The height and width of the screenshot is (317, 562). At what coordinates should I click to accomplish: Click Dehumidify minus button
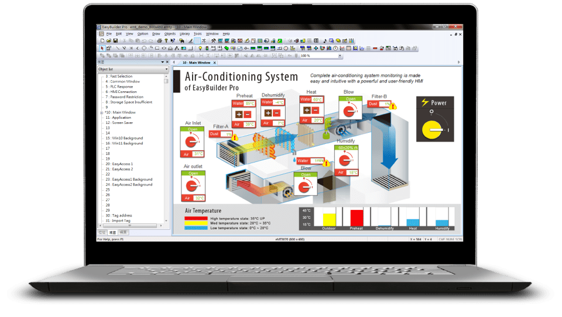point(276,113)
